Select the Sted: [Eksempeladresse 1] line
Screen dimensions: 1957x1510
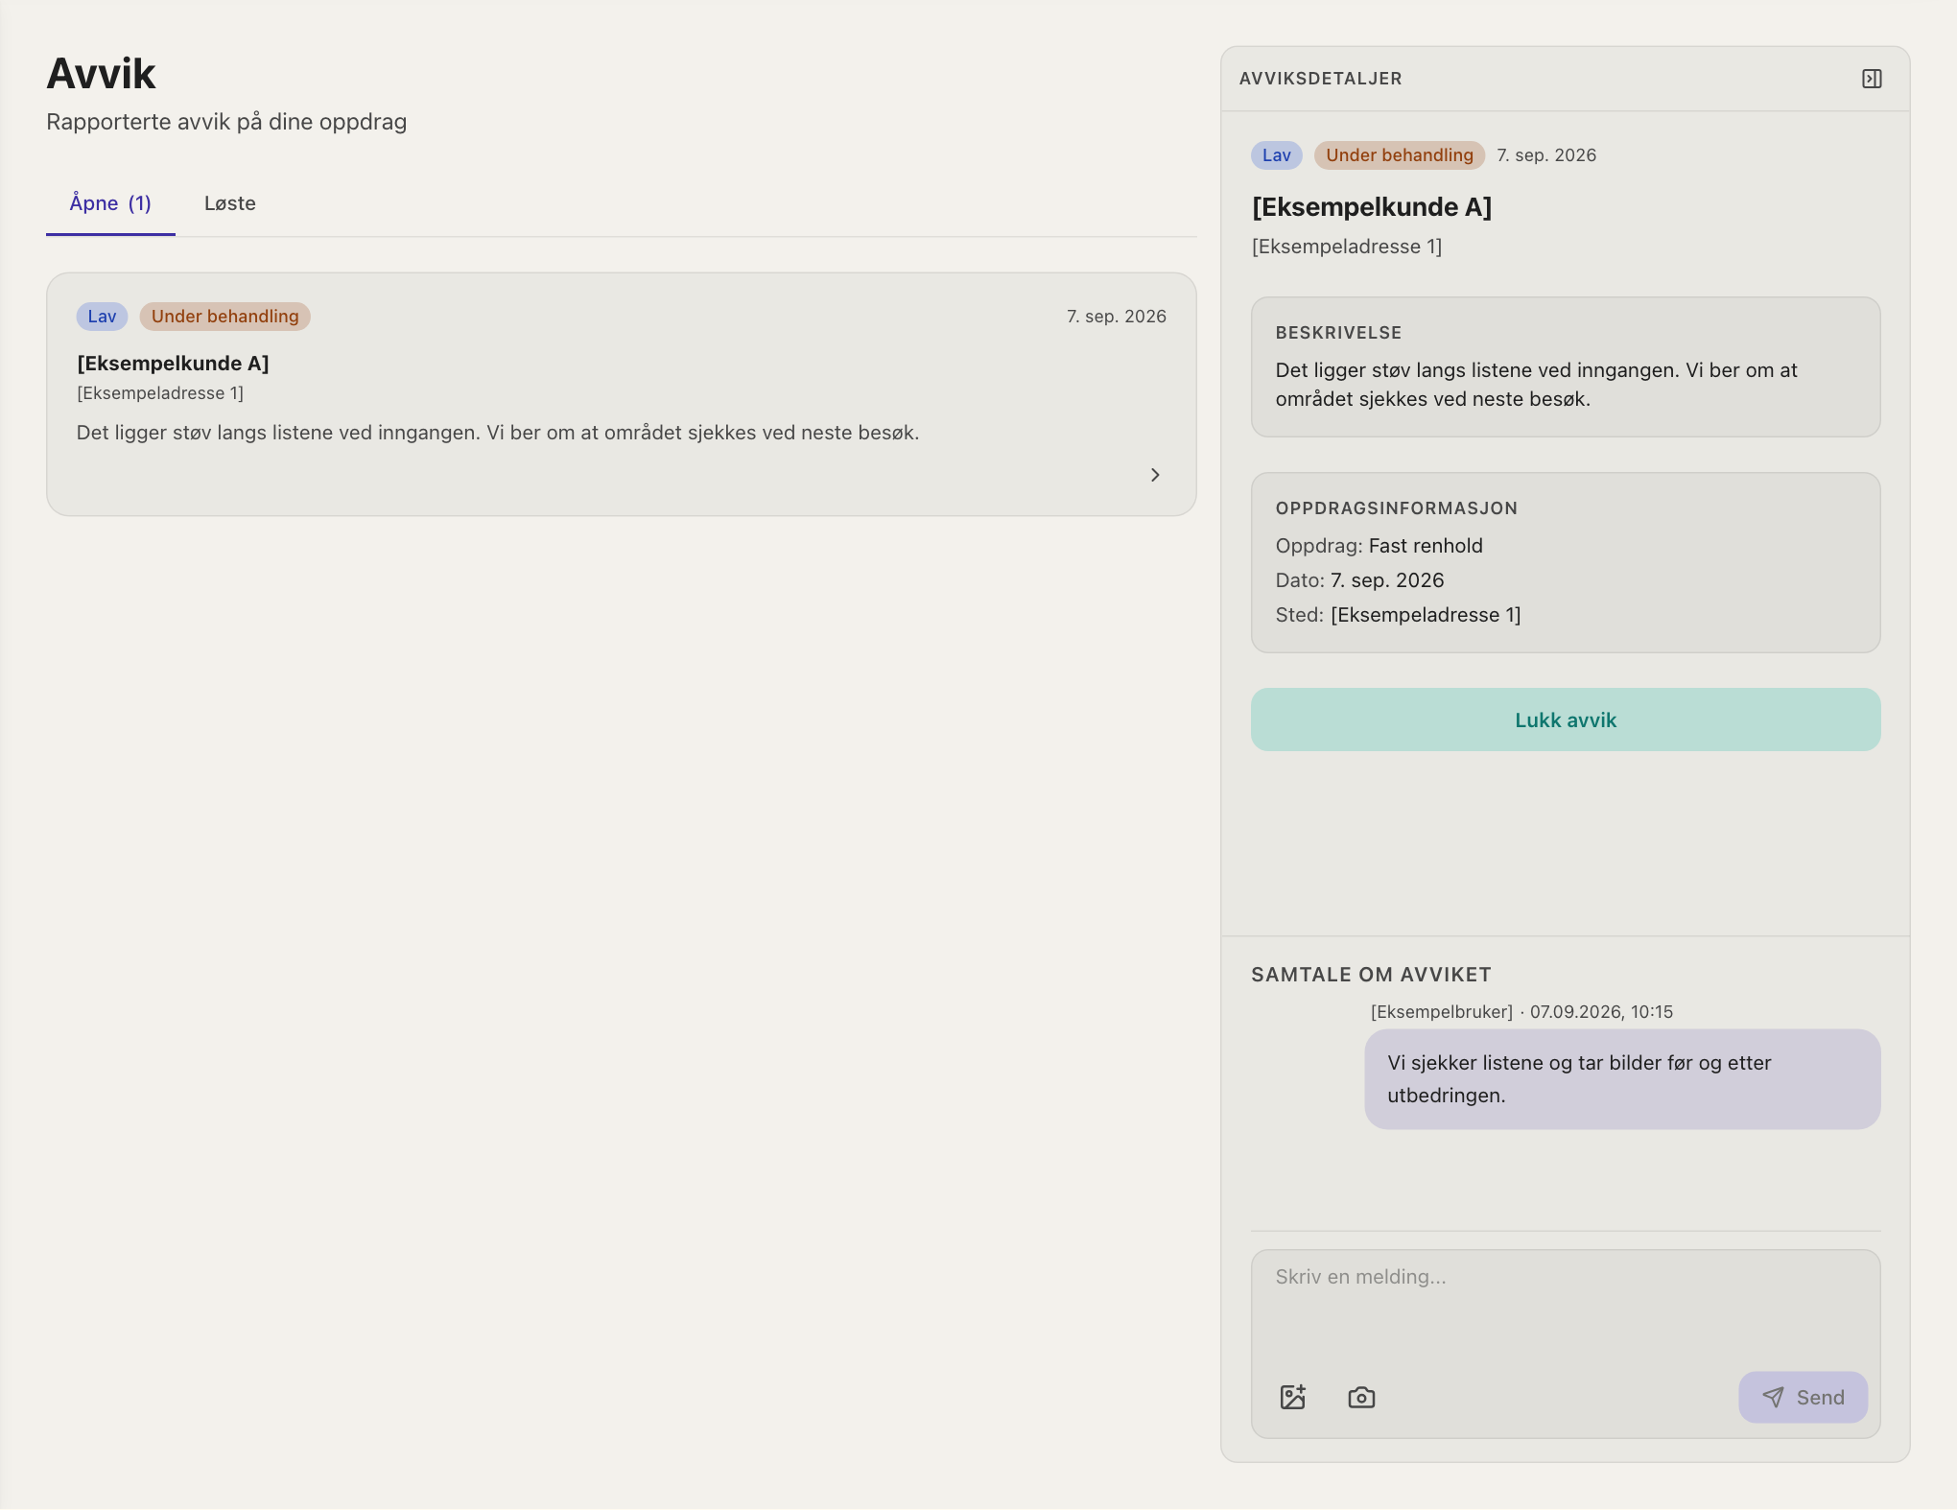coord(1398,615)
